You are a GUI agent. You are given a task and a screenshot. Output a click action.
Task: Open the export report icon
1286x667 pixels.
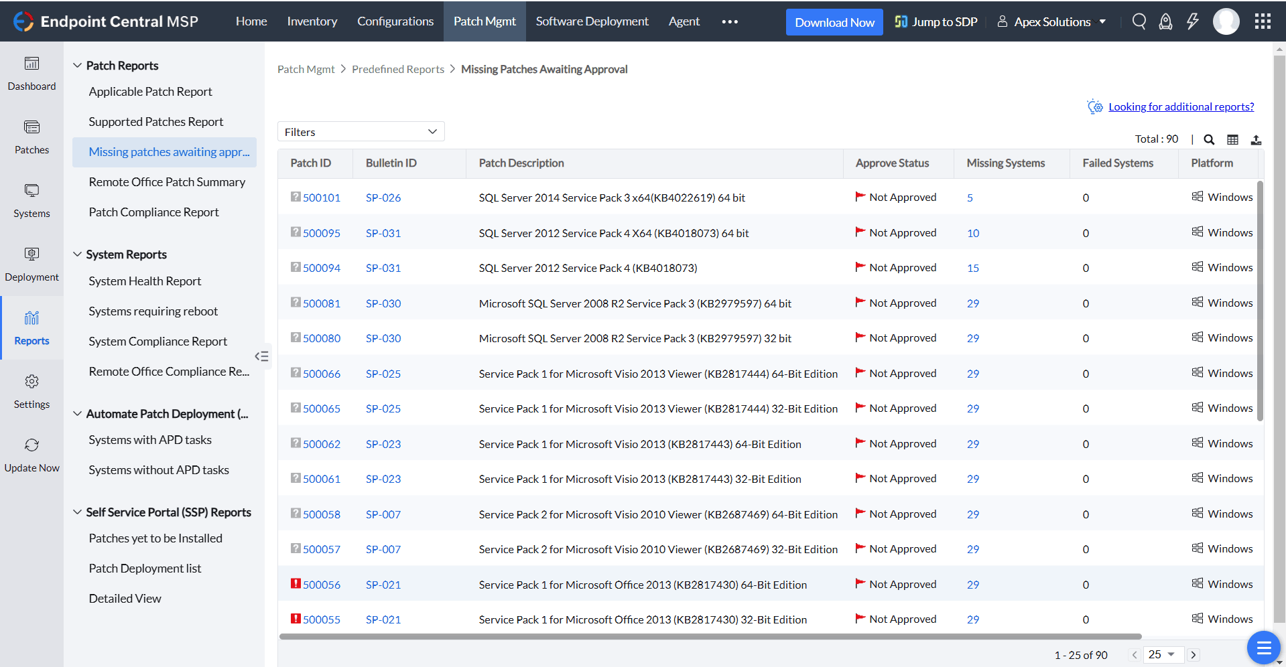(1257, 139)
